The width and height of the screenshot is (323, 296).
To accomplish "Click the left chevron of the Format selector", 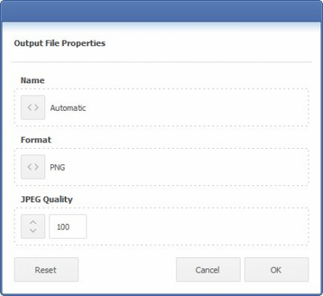I will click(30, 167).
